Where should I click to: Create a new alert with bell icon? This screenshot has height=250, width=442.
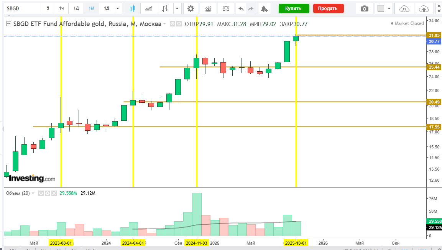264,8
